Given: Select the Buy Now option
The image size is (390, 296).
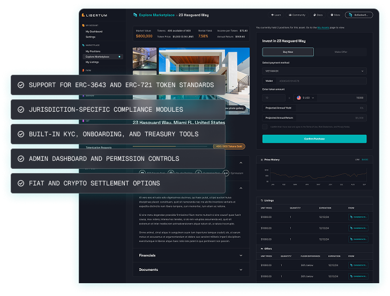Looking at the screenshot, I should [x=288, y=52].
